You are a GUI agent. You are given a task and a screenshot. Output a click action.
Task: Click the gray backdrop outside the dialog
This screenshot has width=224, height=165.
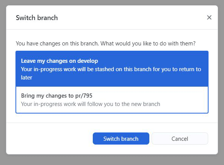(112, 160)
